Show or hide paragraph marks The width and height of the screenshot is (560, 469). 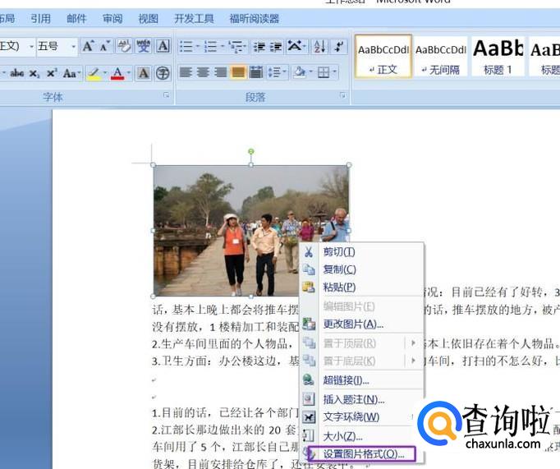click(338, 47)
